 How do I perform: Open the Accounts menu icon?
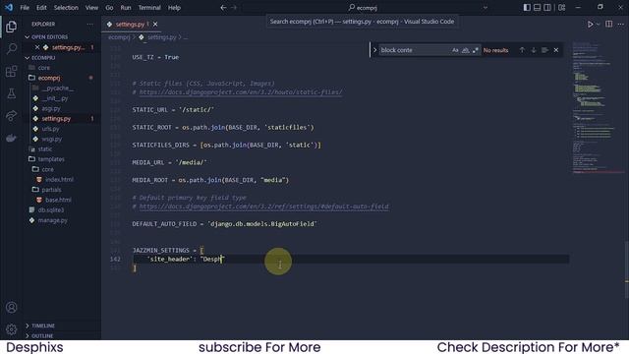pyautogui.click(x=11, y=308)
